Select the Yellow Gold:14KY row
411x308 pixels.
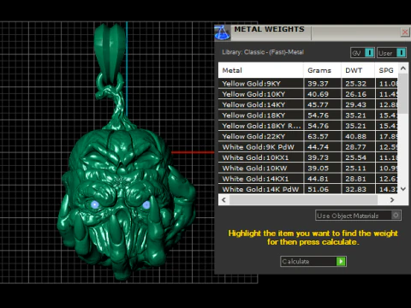point(308,104)
